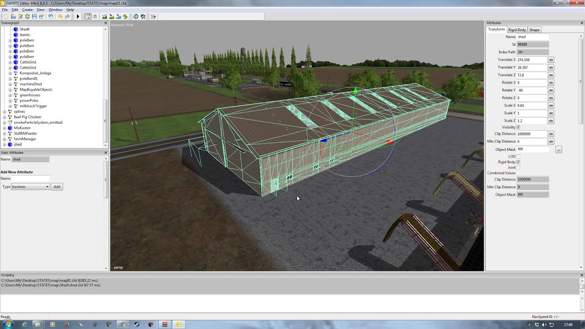Image resolution: width=585 pixels, height=329 pixels.
Task: Toggle the house navigation mode icon
Action: [88, 16]
